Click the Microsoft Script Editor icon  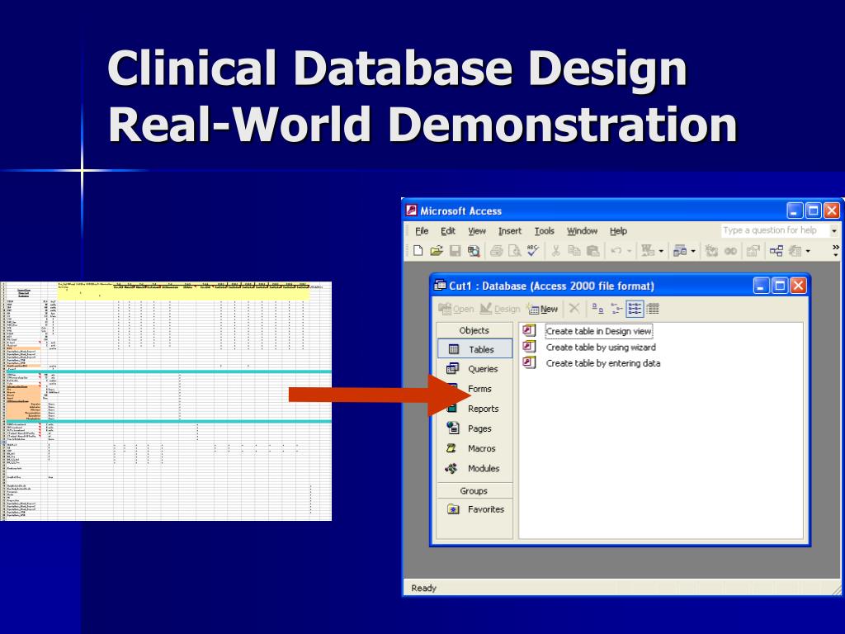tap(731, 251)
